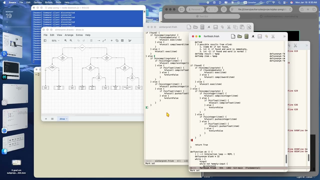Click the Save floppy icon in forthish.frish toolbar
The image size is (320, 180).
pyautogui.click(x=260, y=36)
